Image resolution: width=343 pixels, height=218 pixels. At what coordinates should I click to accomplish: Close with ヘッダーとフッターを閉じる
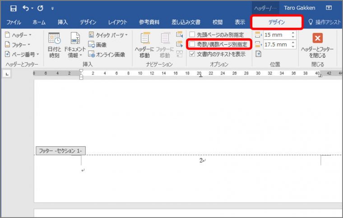pos(317,45)
